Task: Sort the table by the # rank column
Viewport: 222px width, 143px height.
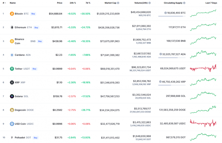Action: [x=4, y=3]
